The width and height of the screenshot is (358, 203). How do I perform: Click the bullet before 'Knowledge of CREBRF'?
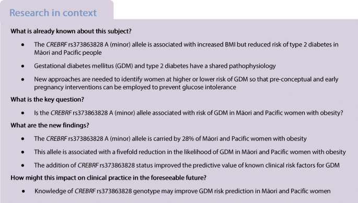[x=24, y=191]
